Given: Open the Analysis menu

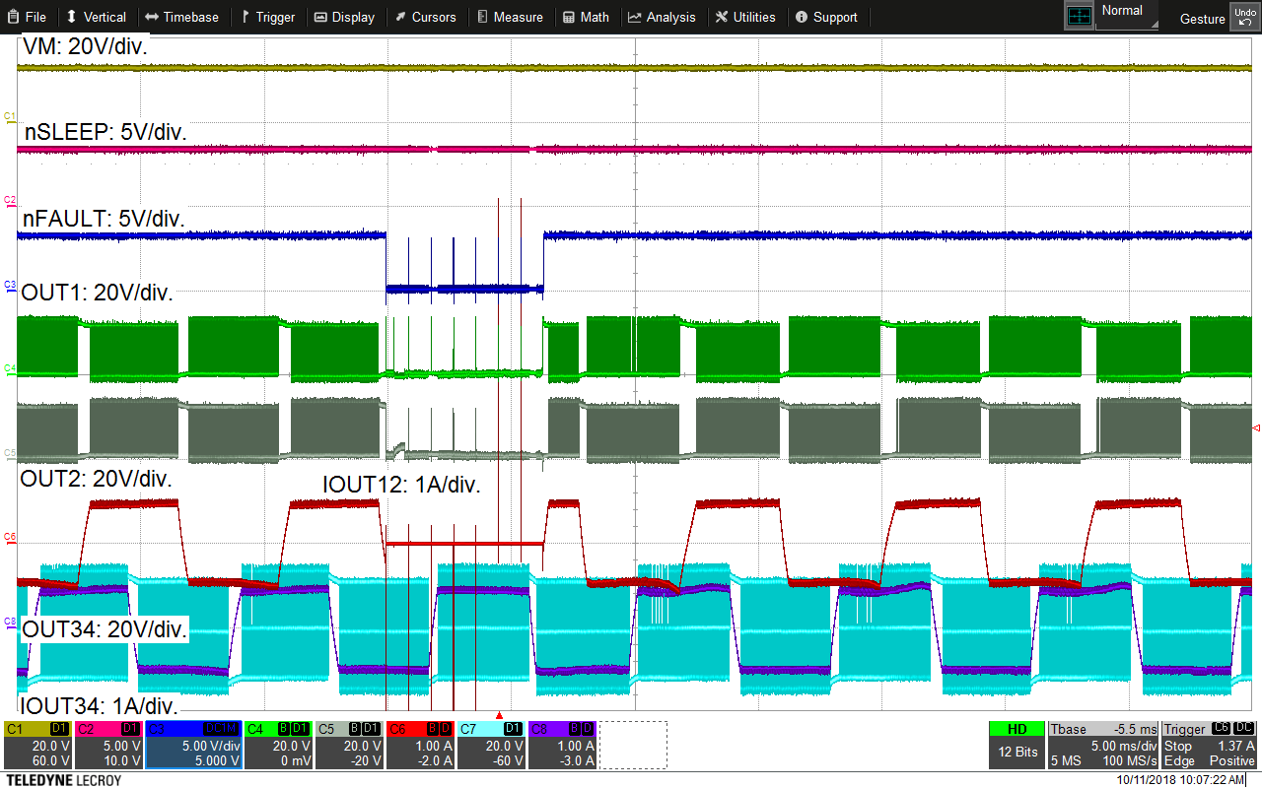Looking at the screenshot, I should point(662,17).
